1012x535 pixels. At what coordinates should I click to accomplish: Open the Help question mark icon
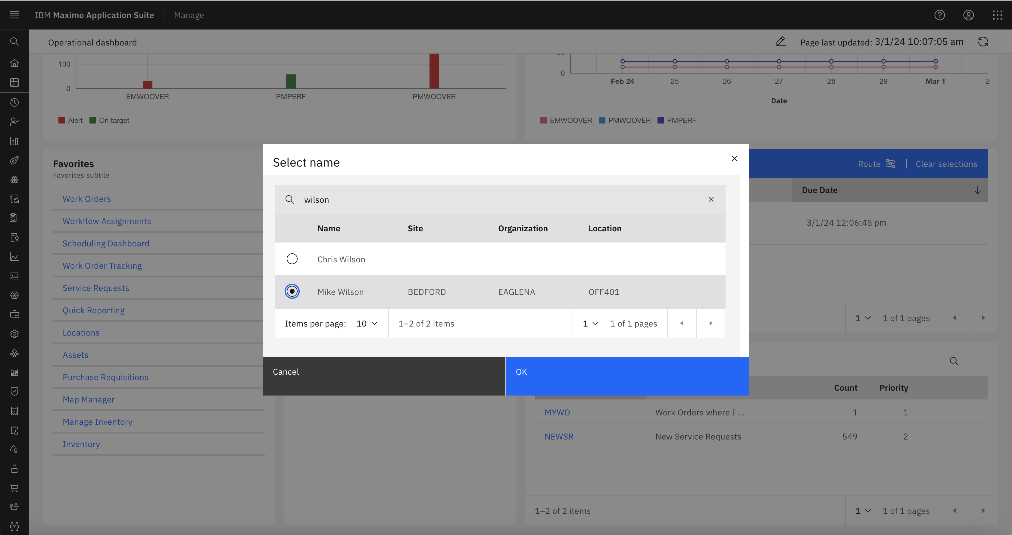939,15
